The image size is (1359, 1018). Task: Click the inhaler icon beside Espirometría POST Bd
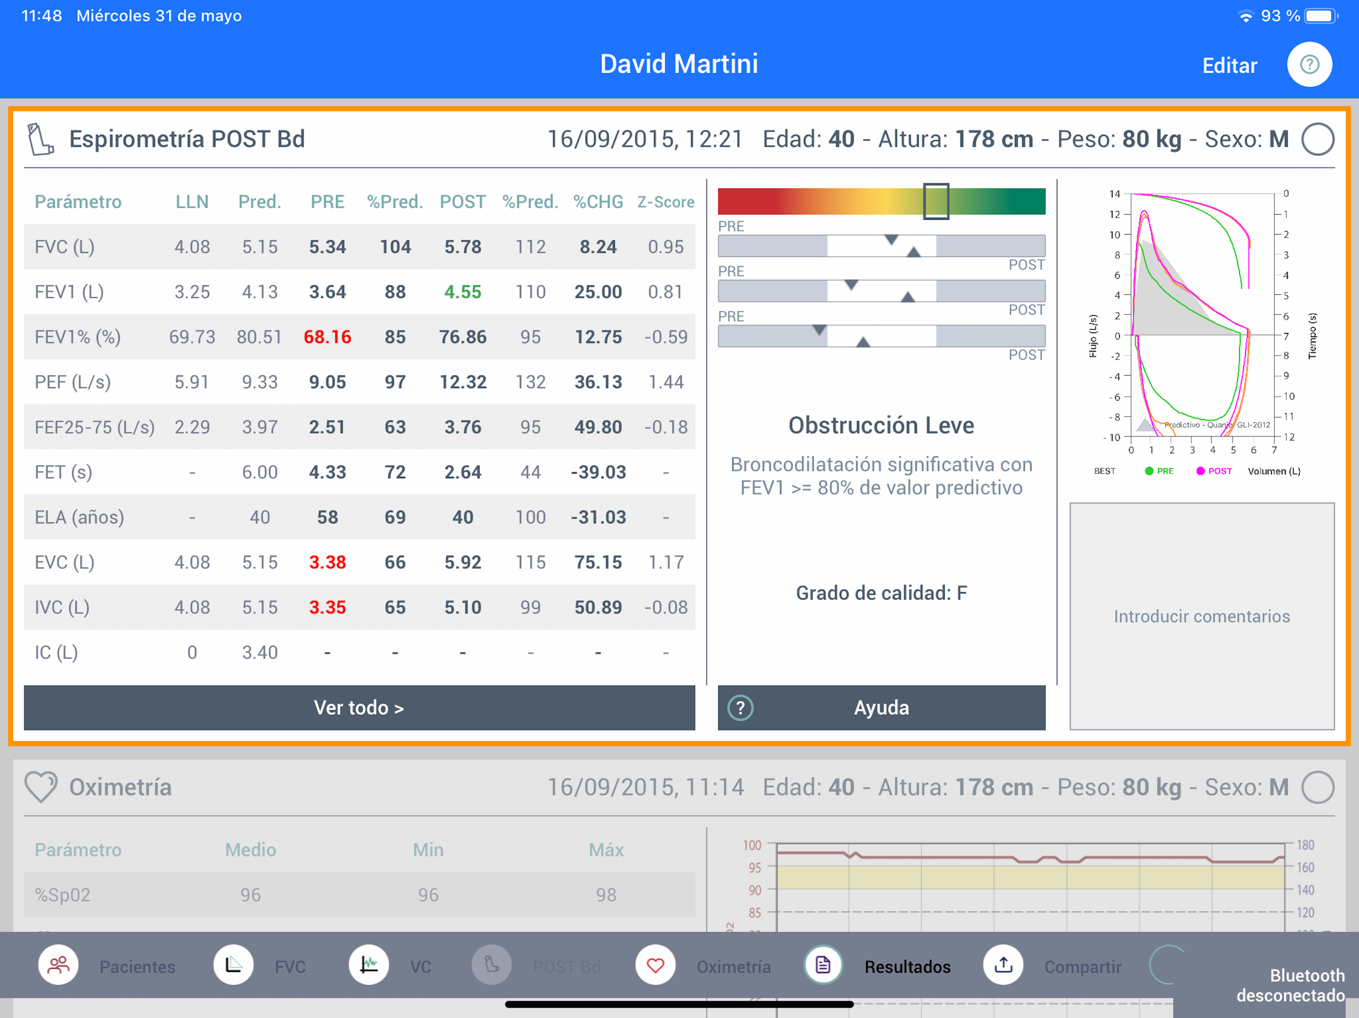pos(41,139)
